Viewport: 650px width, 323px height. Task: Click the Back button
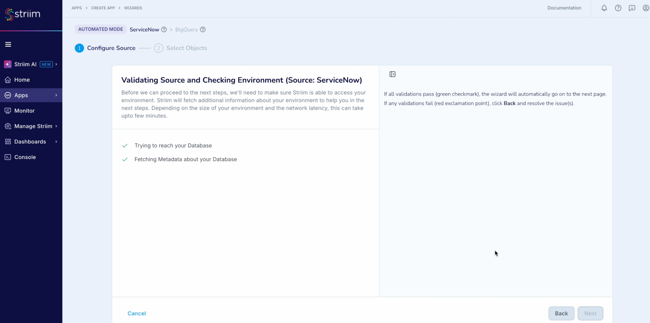[x=561, y=313]
